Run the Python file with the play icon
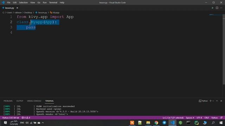 pos(212,8)
